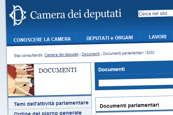Open the DEPUTATI e ORGANI menu
The height and width of the screenshot is (115, 173).
click(110, 38)
